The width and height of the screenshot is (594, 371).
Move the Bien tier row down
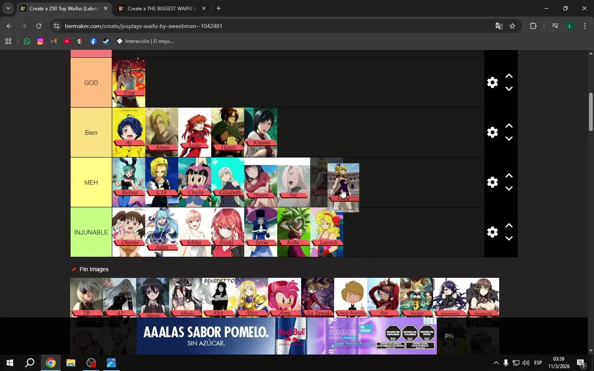[509, 139]
